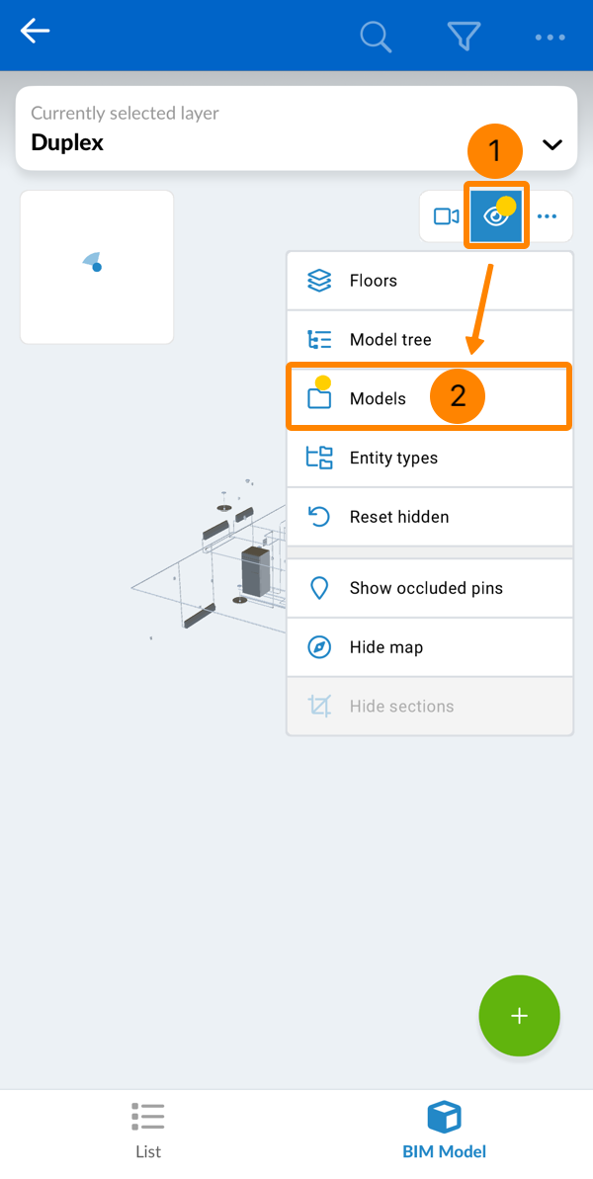593x1179 pixels.
Task: Open header three-dot overflow menu
Action: pyautogui.click(x=550, y=37)
